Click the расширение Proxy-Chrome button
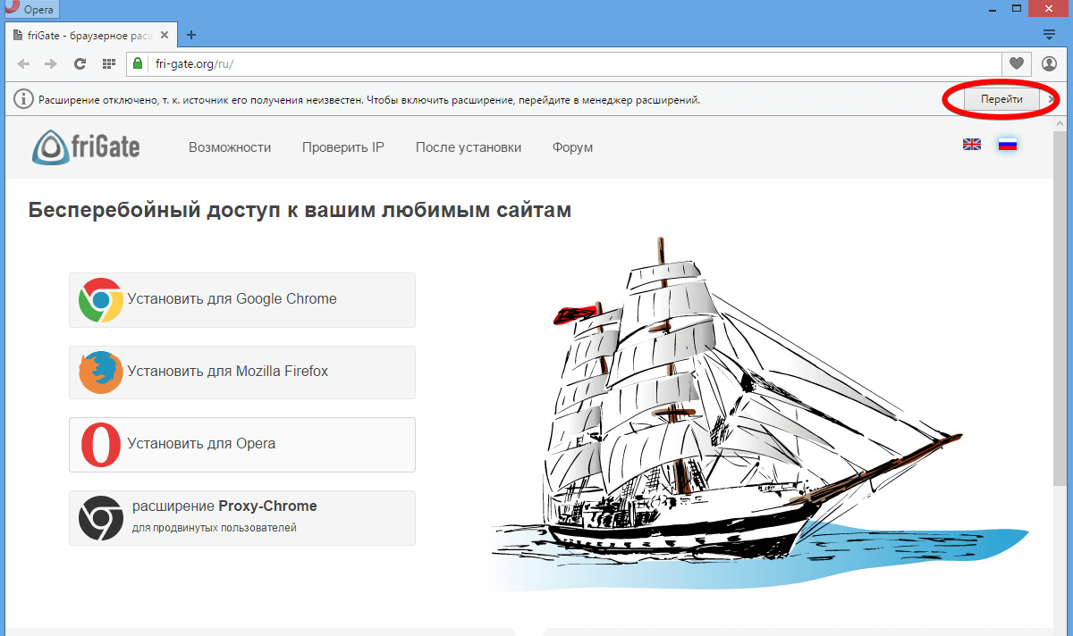 [x=242, y=518]
